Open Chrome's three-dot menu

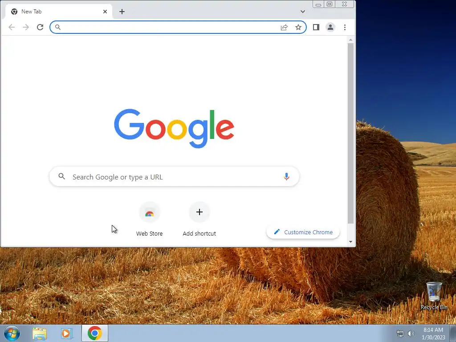pos(345,27)
